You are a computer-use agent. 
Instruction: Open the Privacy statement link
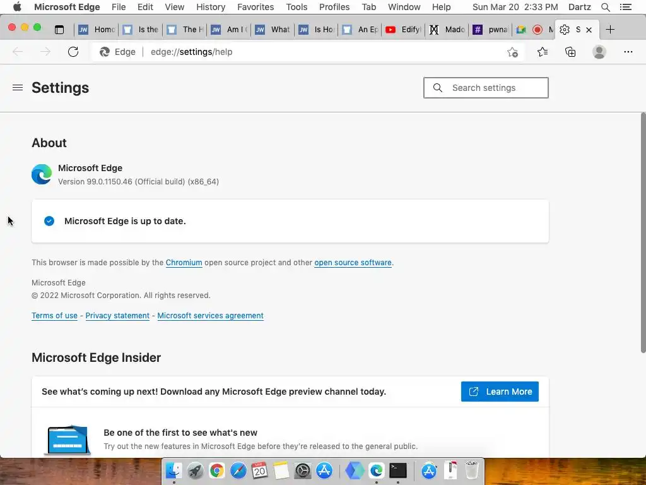117,316
